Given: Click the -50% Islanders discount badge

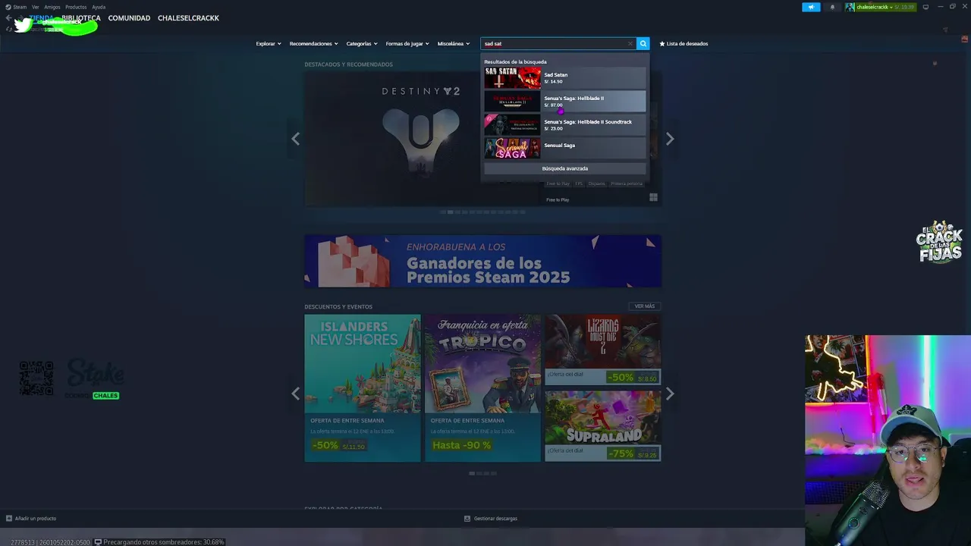Looking at the screenshot, I should [325, 445].
